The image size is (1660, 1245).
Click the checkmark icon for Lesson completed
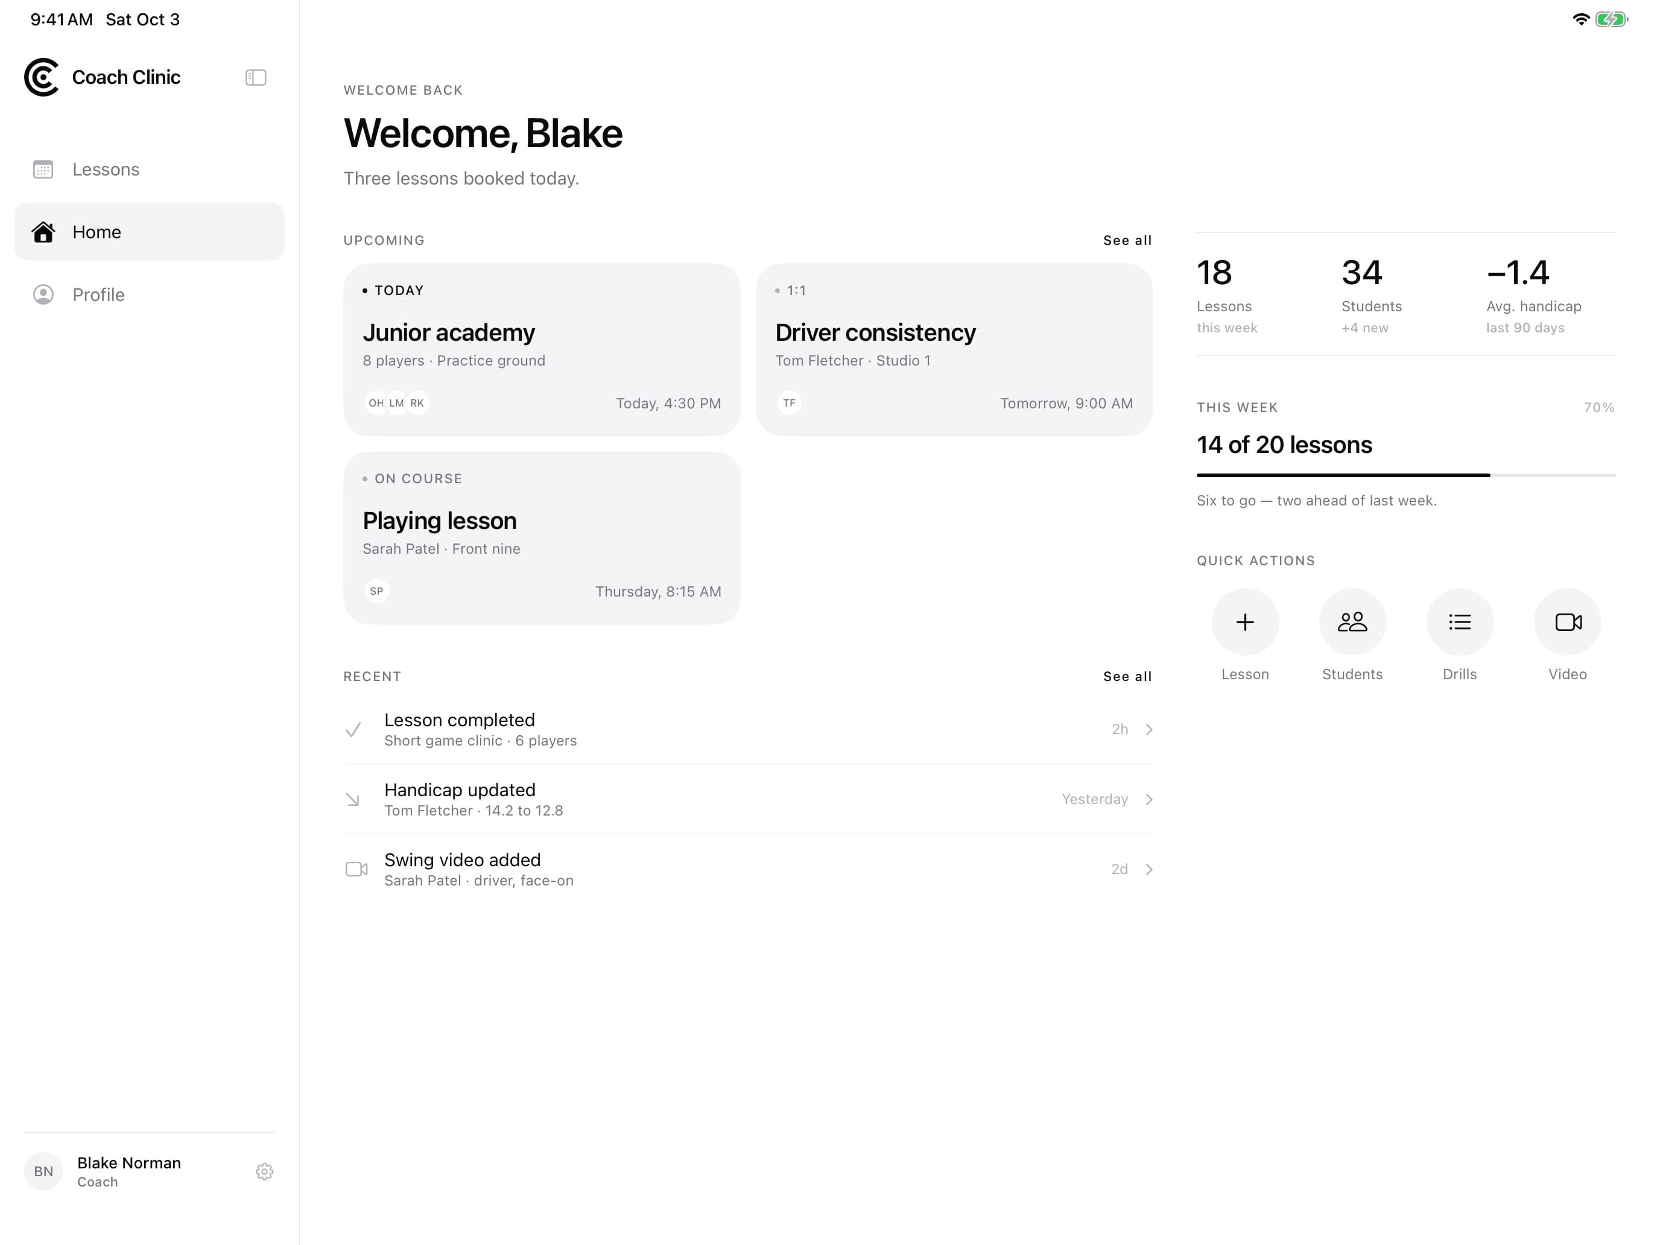click(353, 729)
